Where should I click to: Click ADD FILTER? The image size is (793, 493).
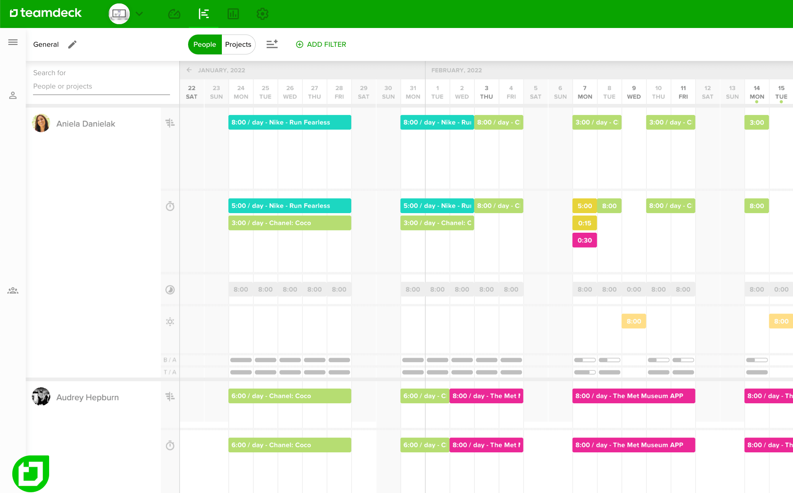pos(321,44)
